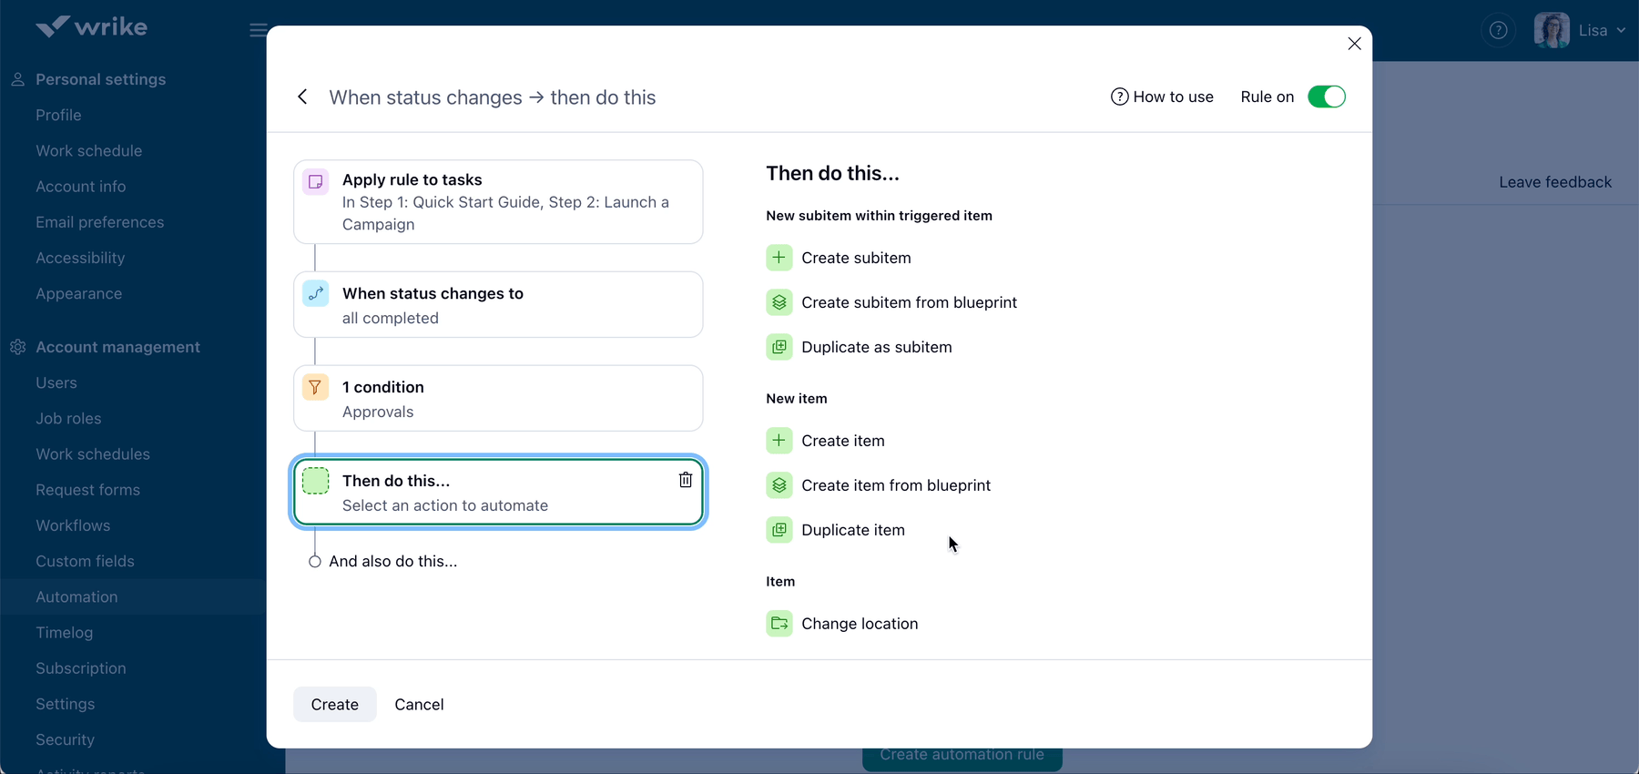Open the '1 condition Approvals' step card
This screenshot has width=1639, height=774.
click(498, 399)
